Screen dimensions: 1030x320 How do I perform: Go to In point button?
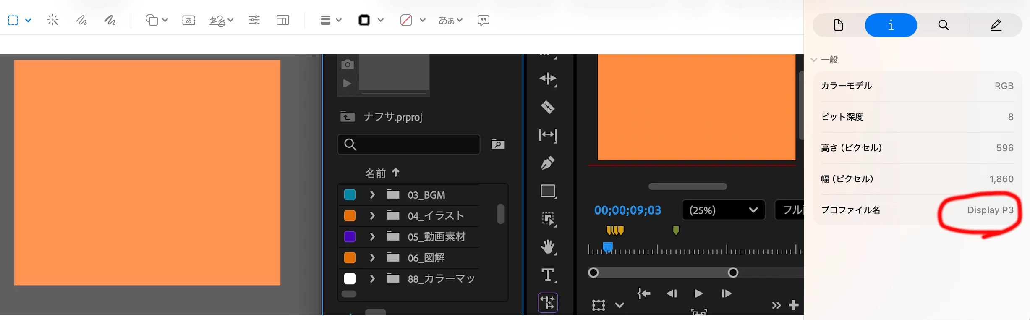(x=644, y=294)
